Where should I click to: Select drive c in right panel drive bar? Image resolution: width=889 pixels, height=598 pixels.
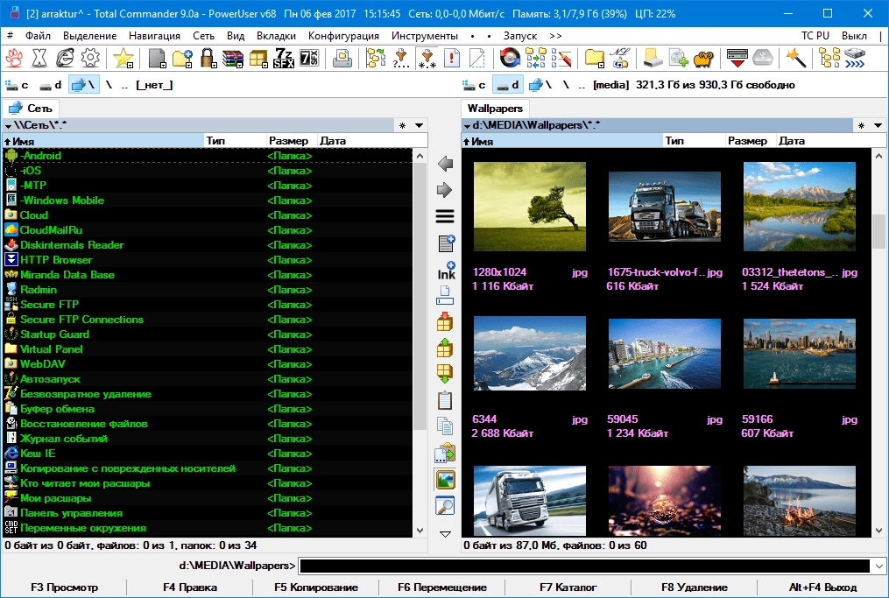475,85
